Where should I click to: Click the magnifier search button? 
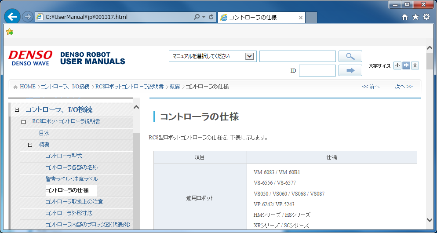point(350,56)
